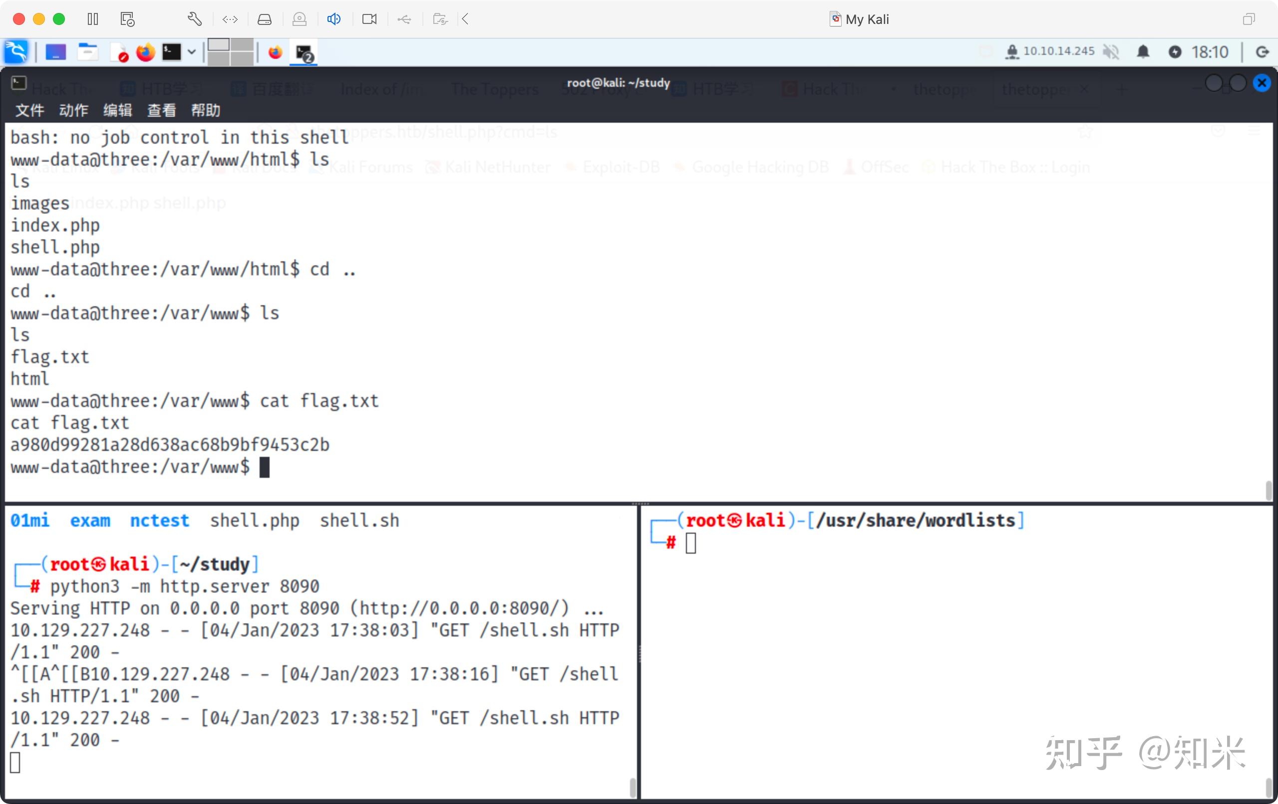Select the grouped terminal windows taskbar button
Image resolution: width=1278 pixels, height=804 pixels.
click(304, 53)
